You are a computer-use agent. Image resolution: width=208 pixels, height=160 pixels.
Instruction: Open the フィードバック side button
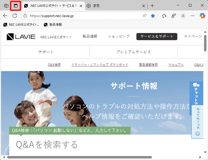[x=198, y=122]
